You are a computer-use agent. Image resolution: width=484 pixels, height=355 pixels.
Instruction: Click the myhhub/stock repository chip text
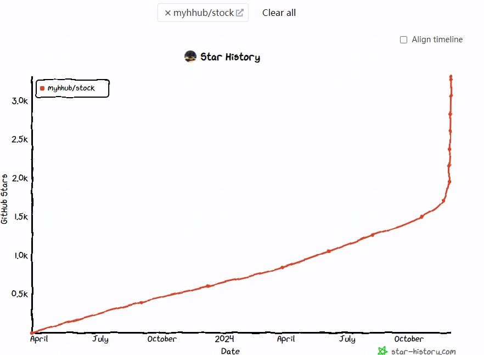tap(203, 13)
